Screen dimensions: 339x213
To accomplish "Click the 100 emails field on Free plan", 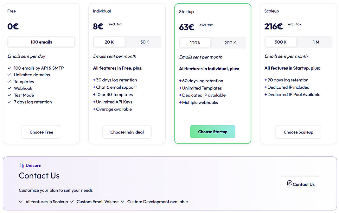I will click(41, 42).
